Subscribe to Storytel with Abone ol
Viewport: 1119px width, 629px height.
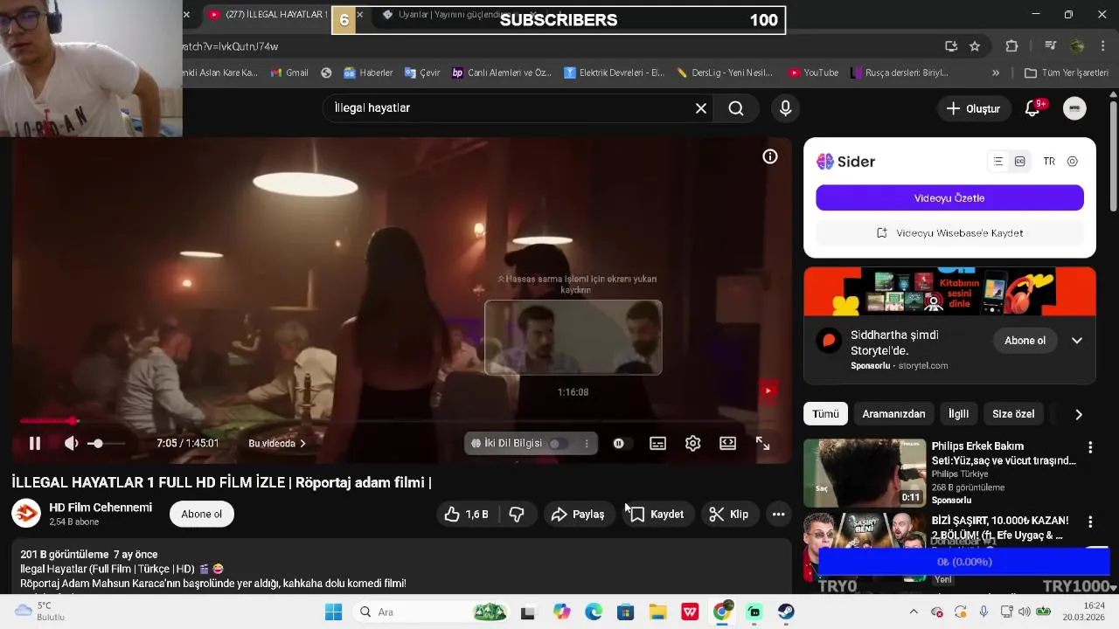(1025, 341)
